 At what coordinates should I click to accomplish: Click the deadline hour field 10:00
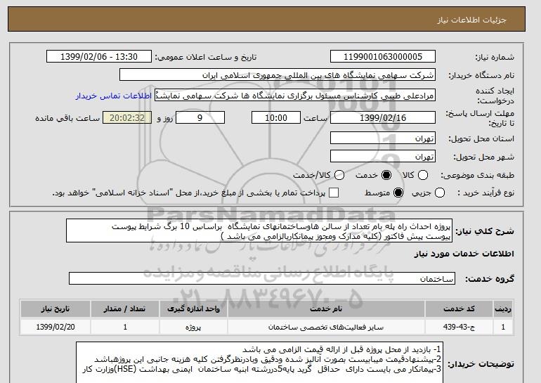point(276,117)
